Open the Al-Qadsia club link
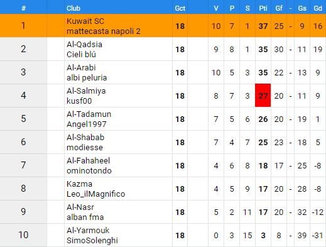Image resolution: width=326 pixels, height=247 pixels. tap(84, 45)
